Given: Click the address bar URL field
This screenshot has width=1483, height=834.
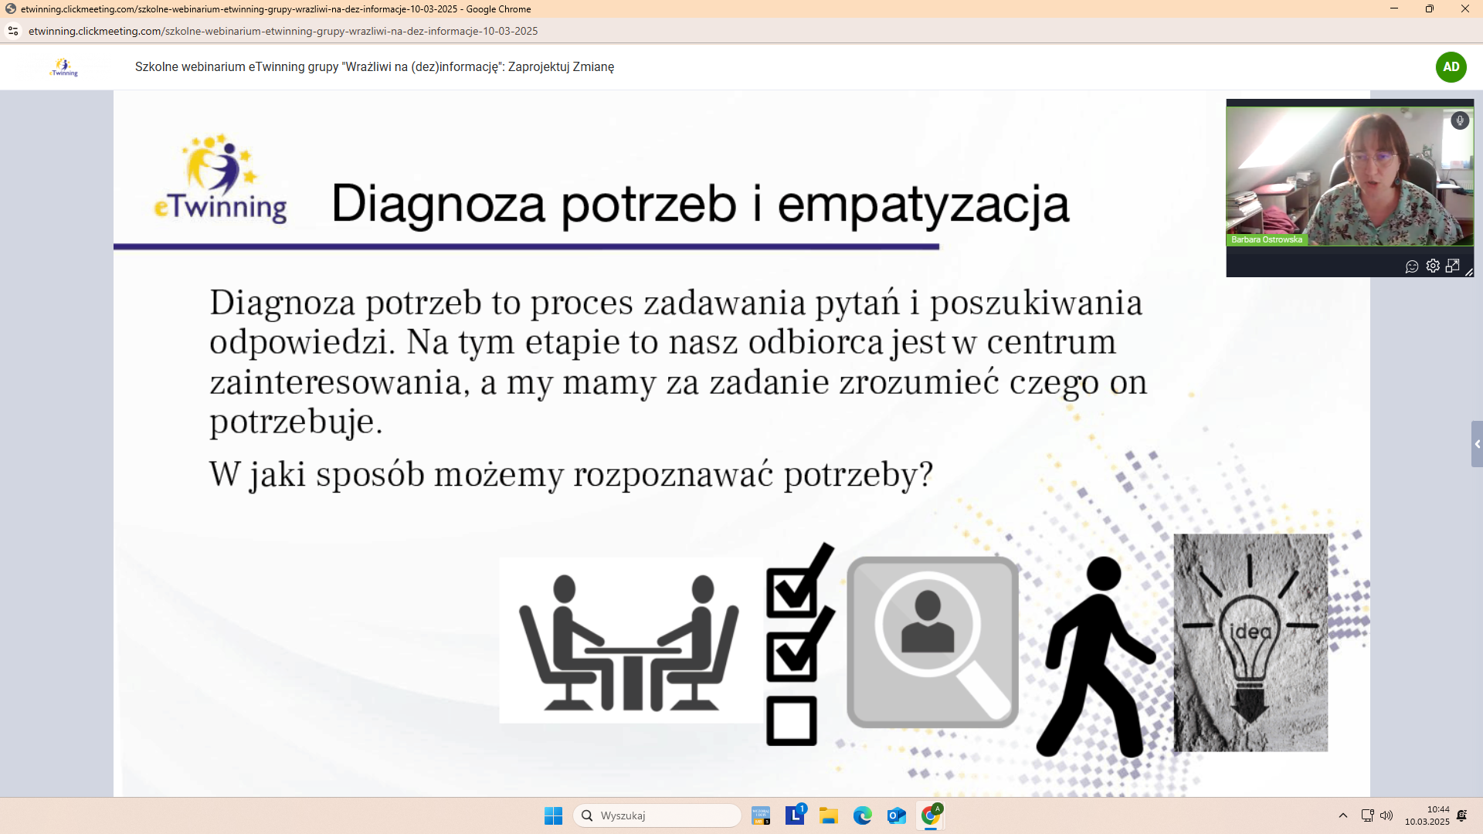Looking at the screenshot, I should [283, 31].
